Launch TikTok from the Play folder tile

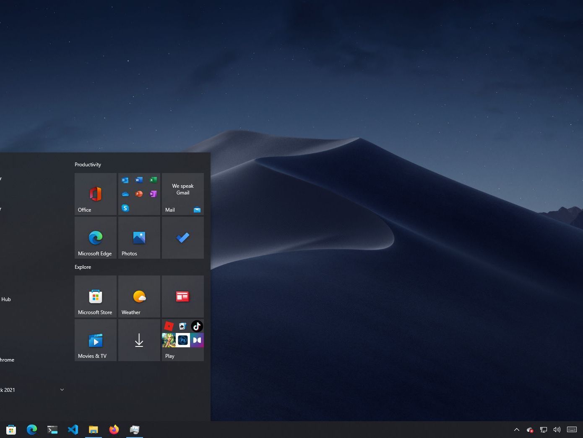(197, 326)
